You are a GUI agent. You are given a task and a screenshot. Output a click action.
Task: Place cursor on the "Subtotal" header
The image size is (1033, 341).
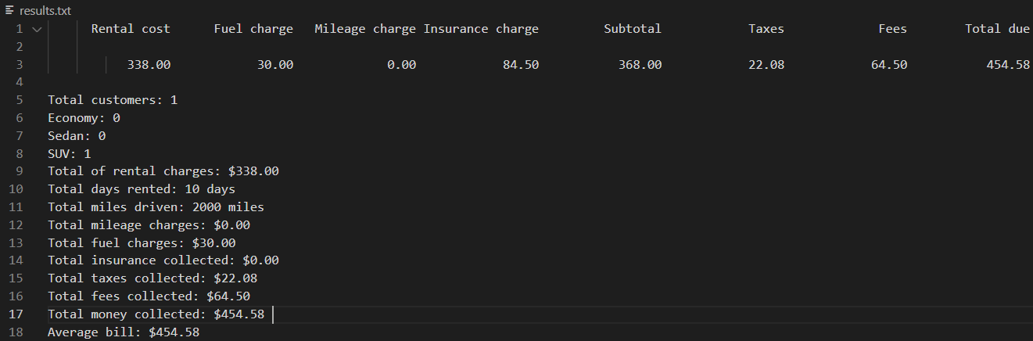click(x=633, y=29)
